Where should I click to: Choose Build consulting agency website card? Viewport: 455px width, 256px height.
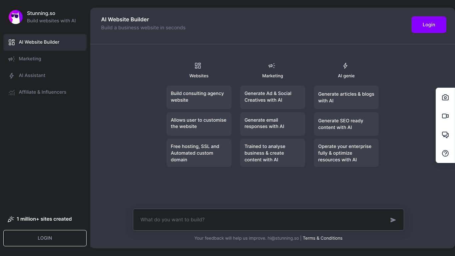199,97
